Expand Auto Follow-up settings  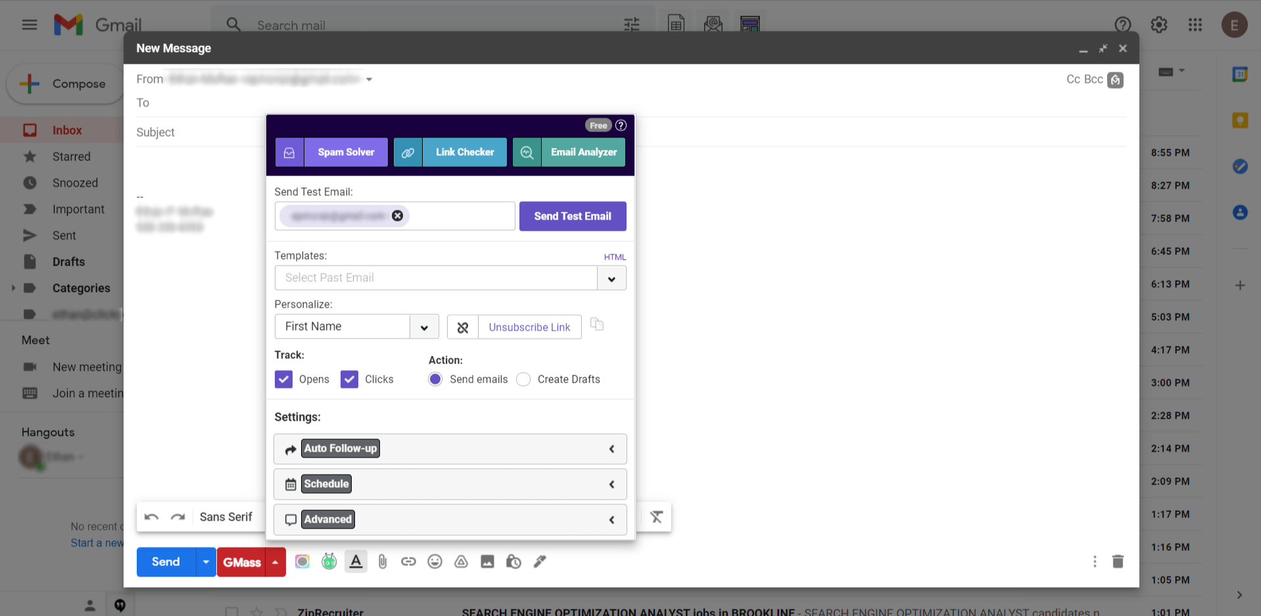click(450, 449)
